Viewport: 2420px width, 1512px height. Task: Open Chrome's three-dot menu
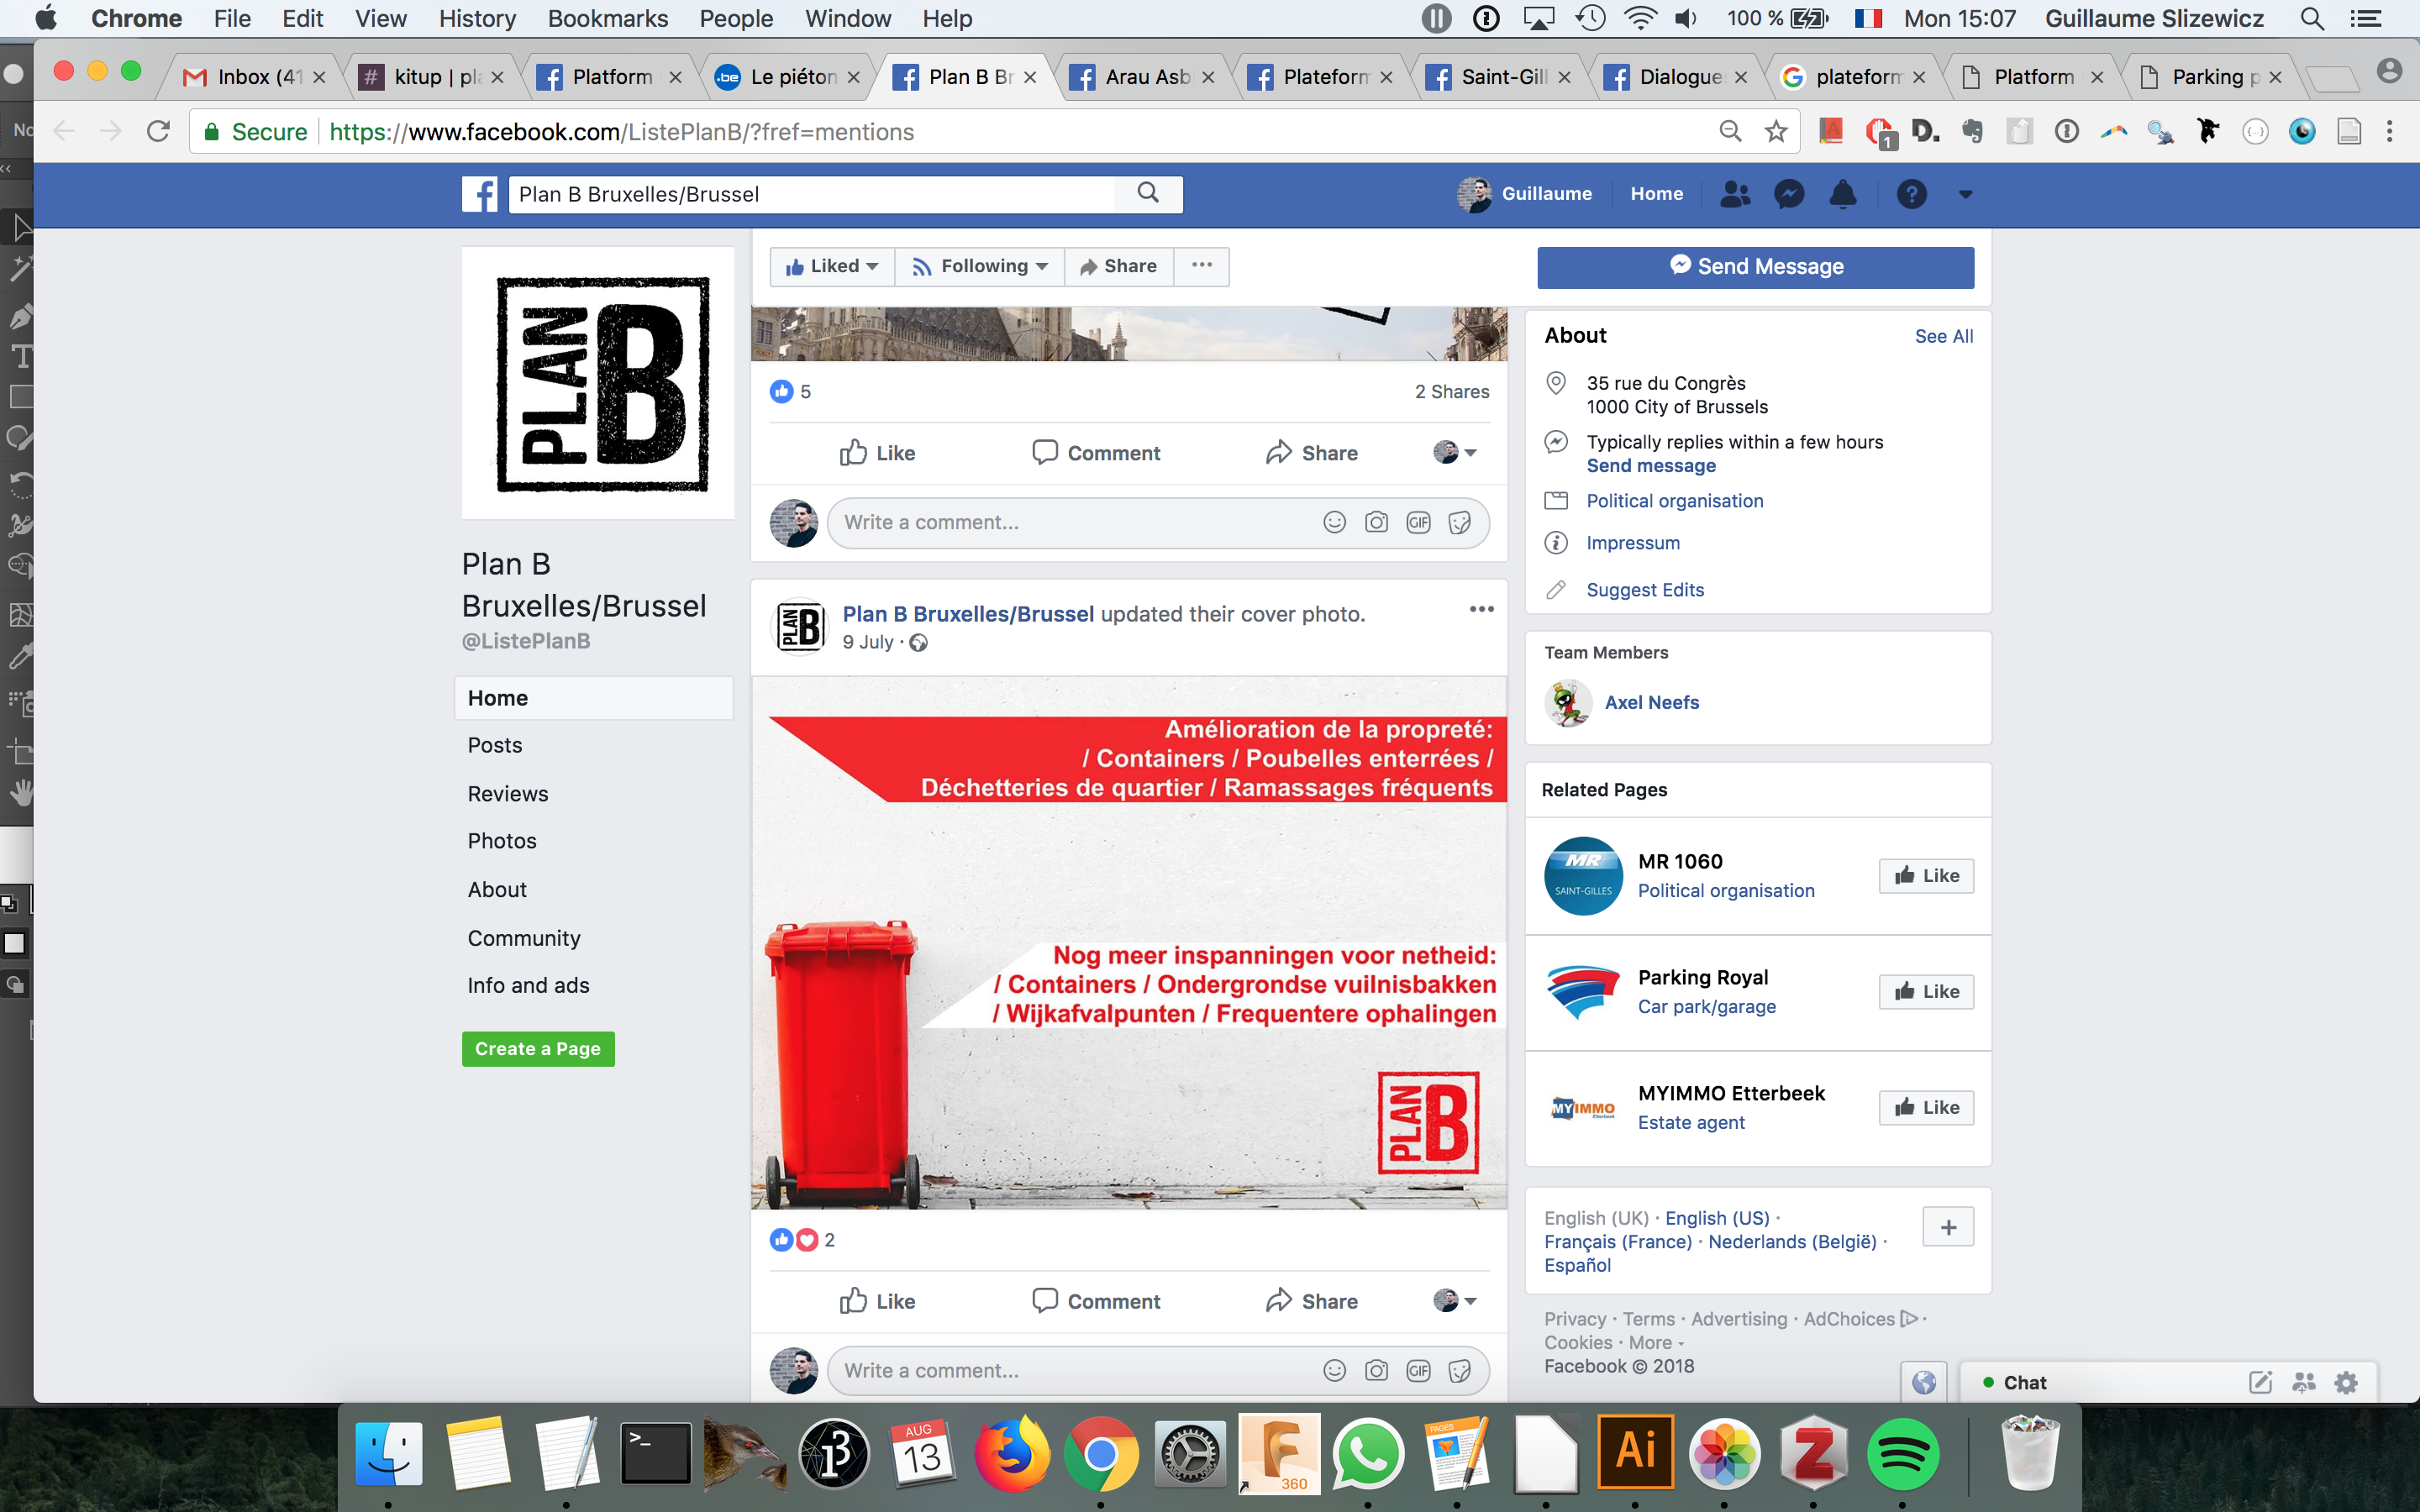[x=2390, y=131]
